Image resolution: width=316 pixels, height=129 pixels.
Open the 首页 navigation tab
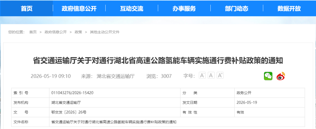click(27, 8)
